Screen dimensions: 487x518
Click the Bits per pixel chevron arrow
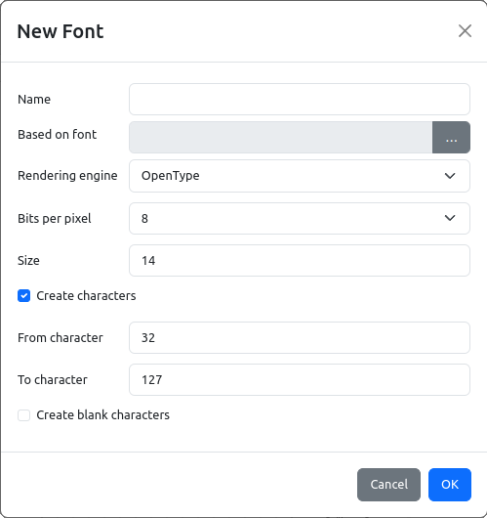coord(450,218)
